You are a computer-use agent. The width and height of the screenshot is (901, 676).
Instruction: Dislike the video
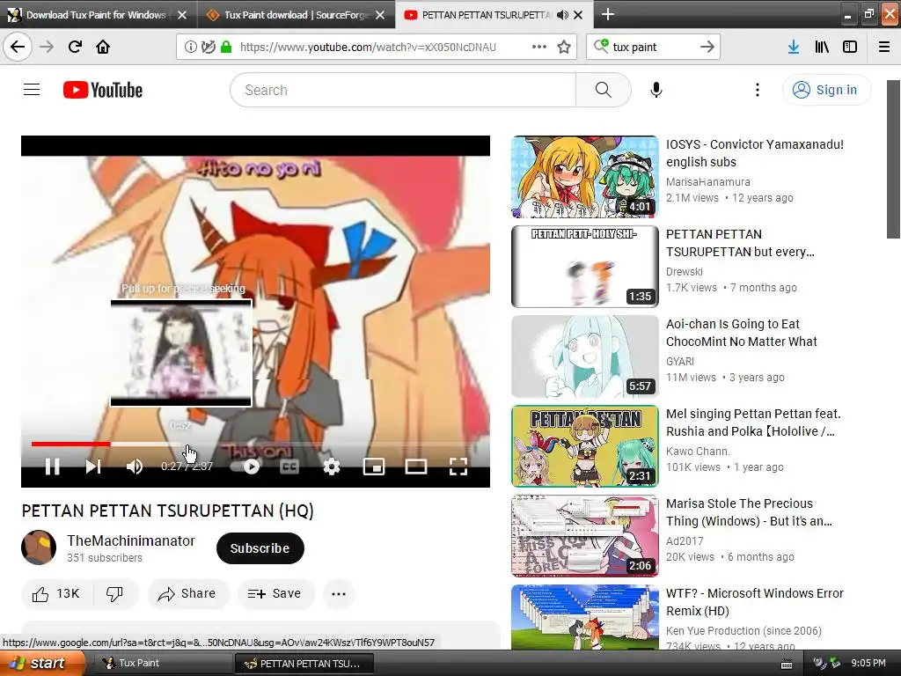pos(115,593)
